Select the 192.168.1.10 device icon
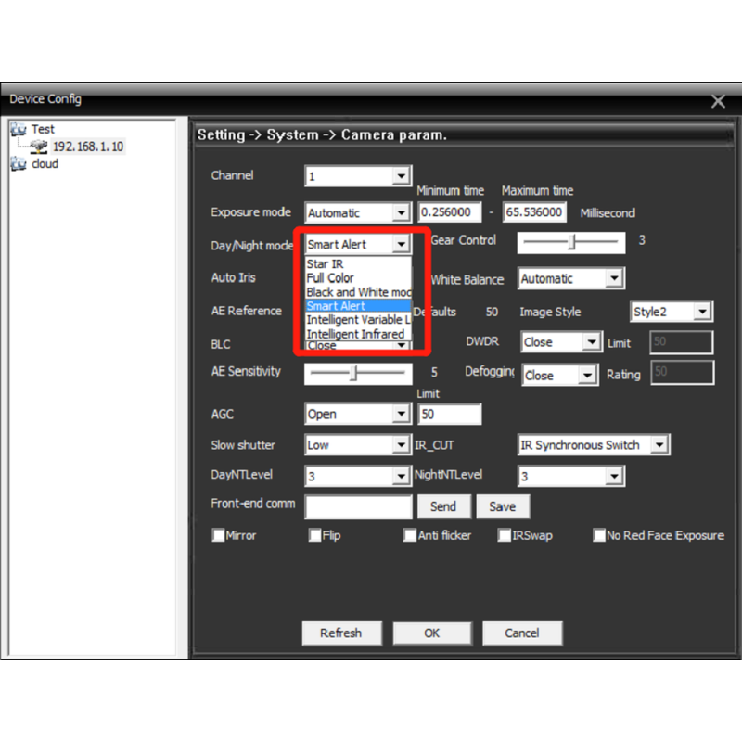The width and height of the screenshot is (742, 742). coord(39,147)
